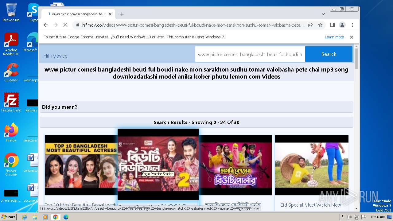Screen dimensions: 393x221
Task: Click the share page icon in address bar
Action: pyautogui.click(x=310, y=25)
